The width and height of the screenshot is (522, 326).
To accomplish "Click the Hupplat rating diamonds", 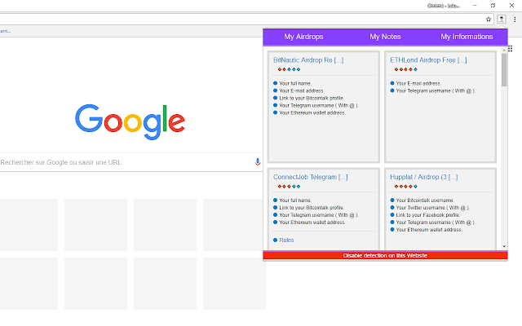I will click(x=406, y=187).
